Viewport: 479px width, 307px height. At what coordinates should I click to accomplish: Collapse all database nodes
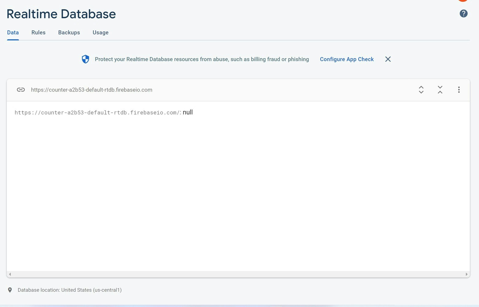pyautogui.click(x=440, y=90)
